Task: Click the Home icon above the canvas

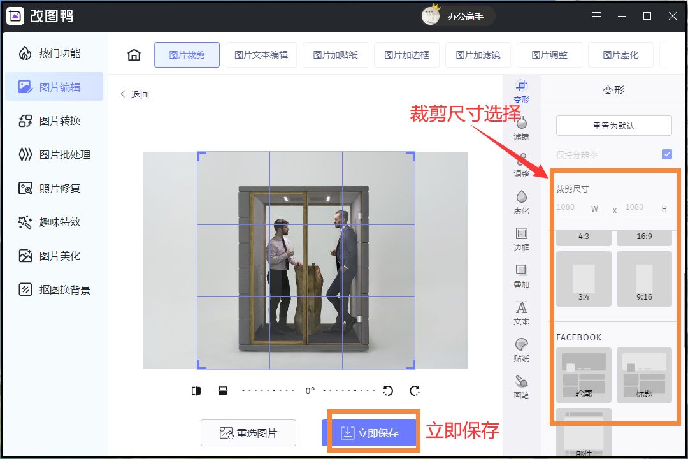Action: click(133, 55)
